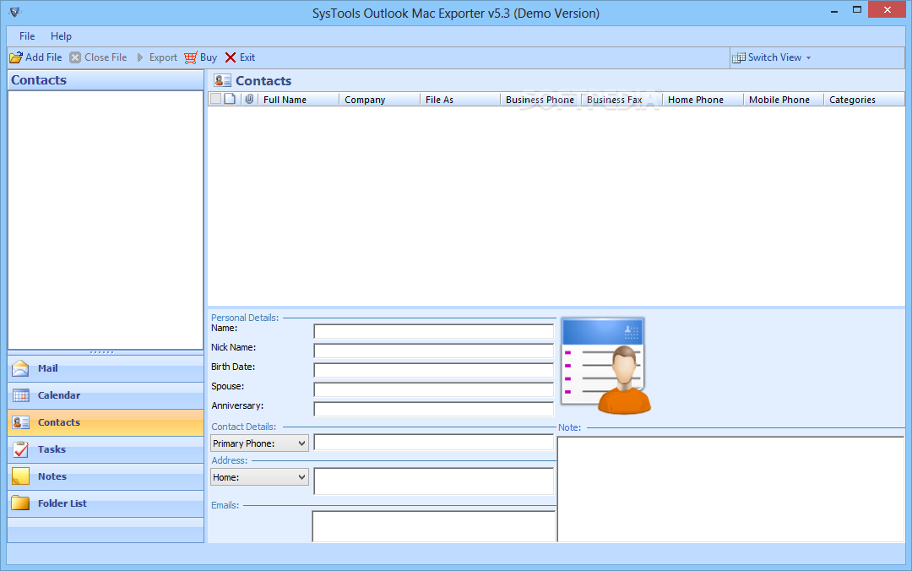Sort by the Business Phone column header
Viewport: 912px width, 571px height.
(x=541, y=100)
